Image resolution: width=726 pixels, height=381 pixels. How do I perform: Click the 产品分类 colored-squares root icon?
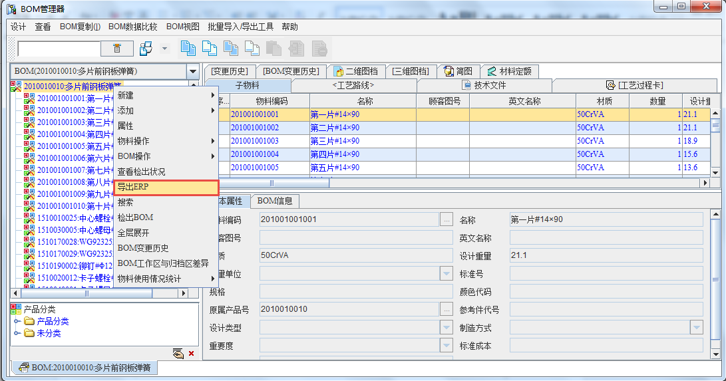click(16, 309)
